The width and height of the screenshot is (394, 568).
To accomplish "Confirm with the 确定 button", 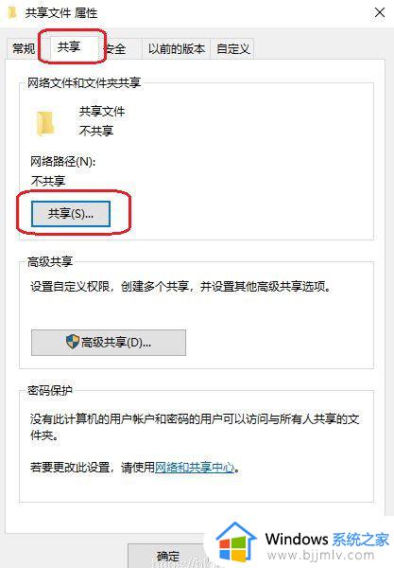I will pos(168,556).
